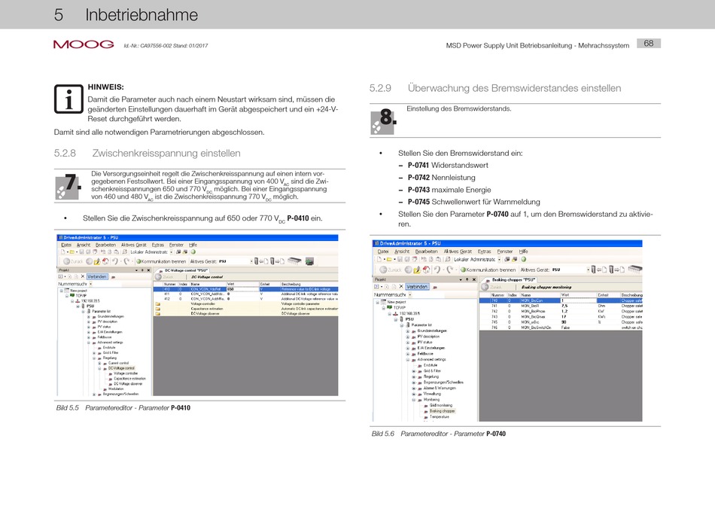
Task: Click Verbinden button in Braking chopper window
Action: pyautogui.click(x=417, y=287)
